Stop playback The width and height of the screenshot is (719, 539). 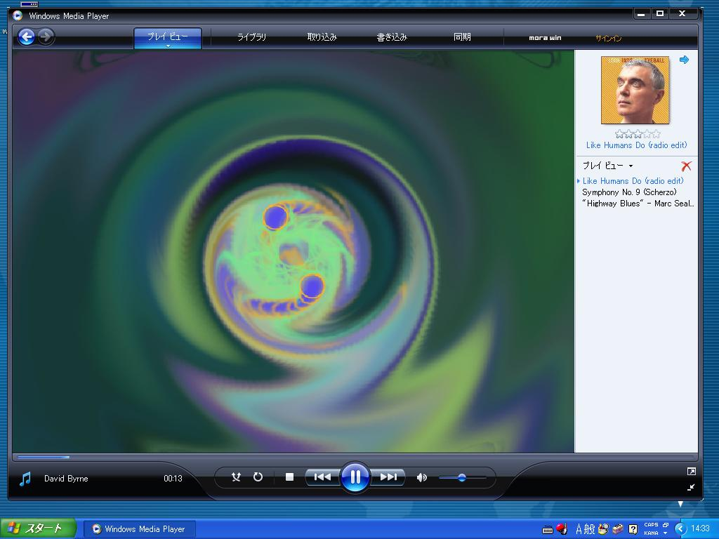(x=289, y=477)
